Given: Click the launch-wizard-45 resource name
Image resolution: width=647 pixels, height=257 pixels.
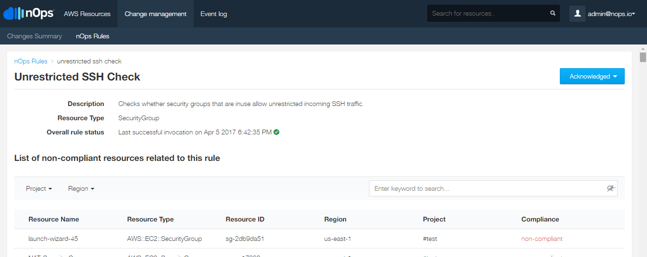Looking at the screenshot, I should point(53,239).
